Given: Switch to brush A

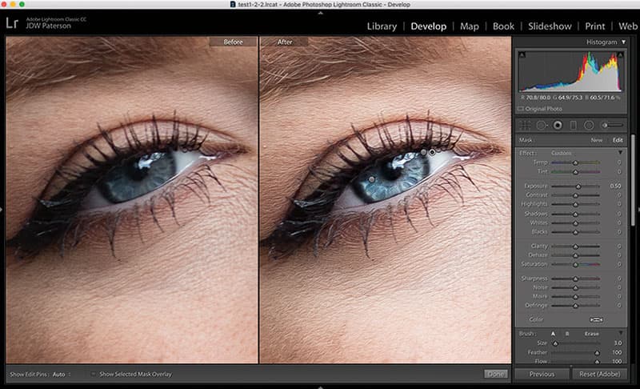Looking at the screenshot, I should [x=553, y=334].
